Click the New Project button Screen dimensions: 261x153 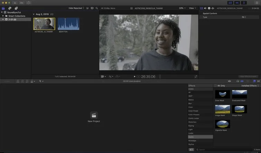[x=94, y=117]
